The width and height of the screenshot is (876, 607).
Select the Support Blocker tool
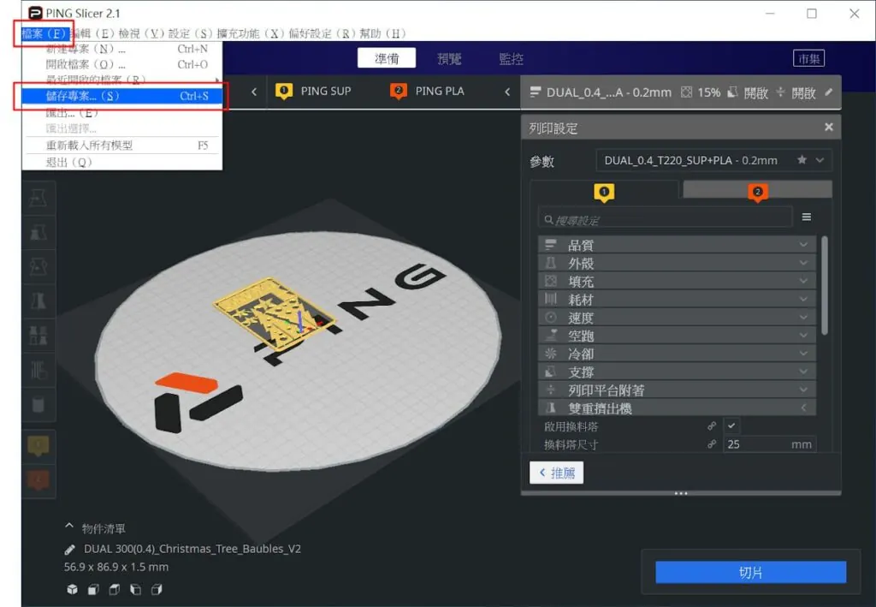[38, 370]
